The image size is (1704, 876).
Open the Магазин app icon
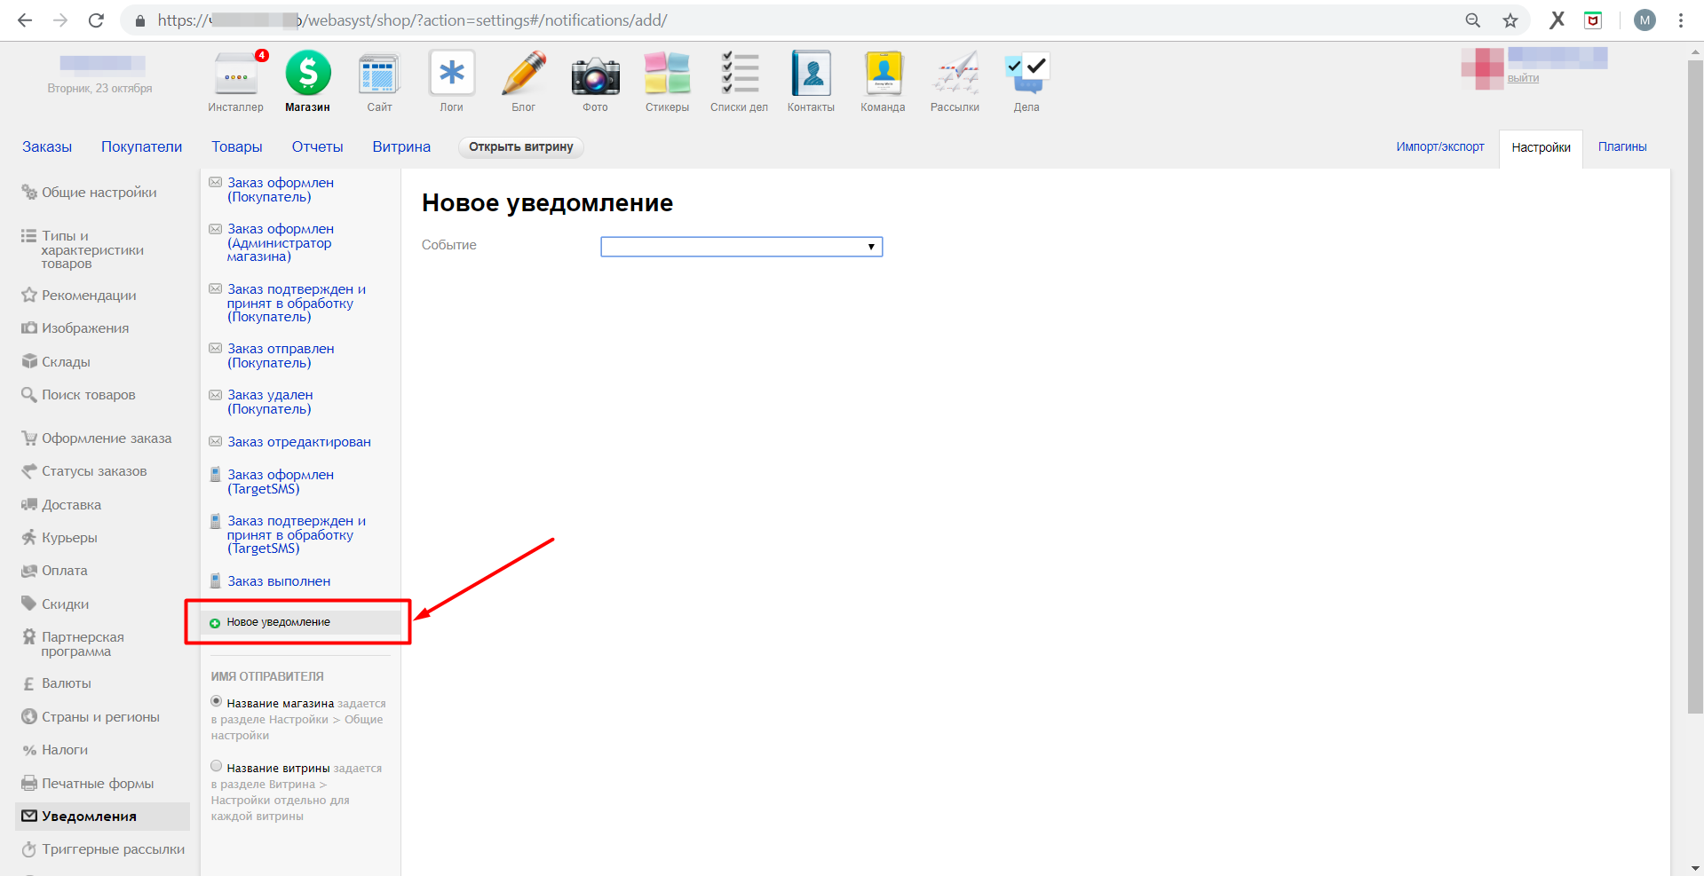coord(308,74)
